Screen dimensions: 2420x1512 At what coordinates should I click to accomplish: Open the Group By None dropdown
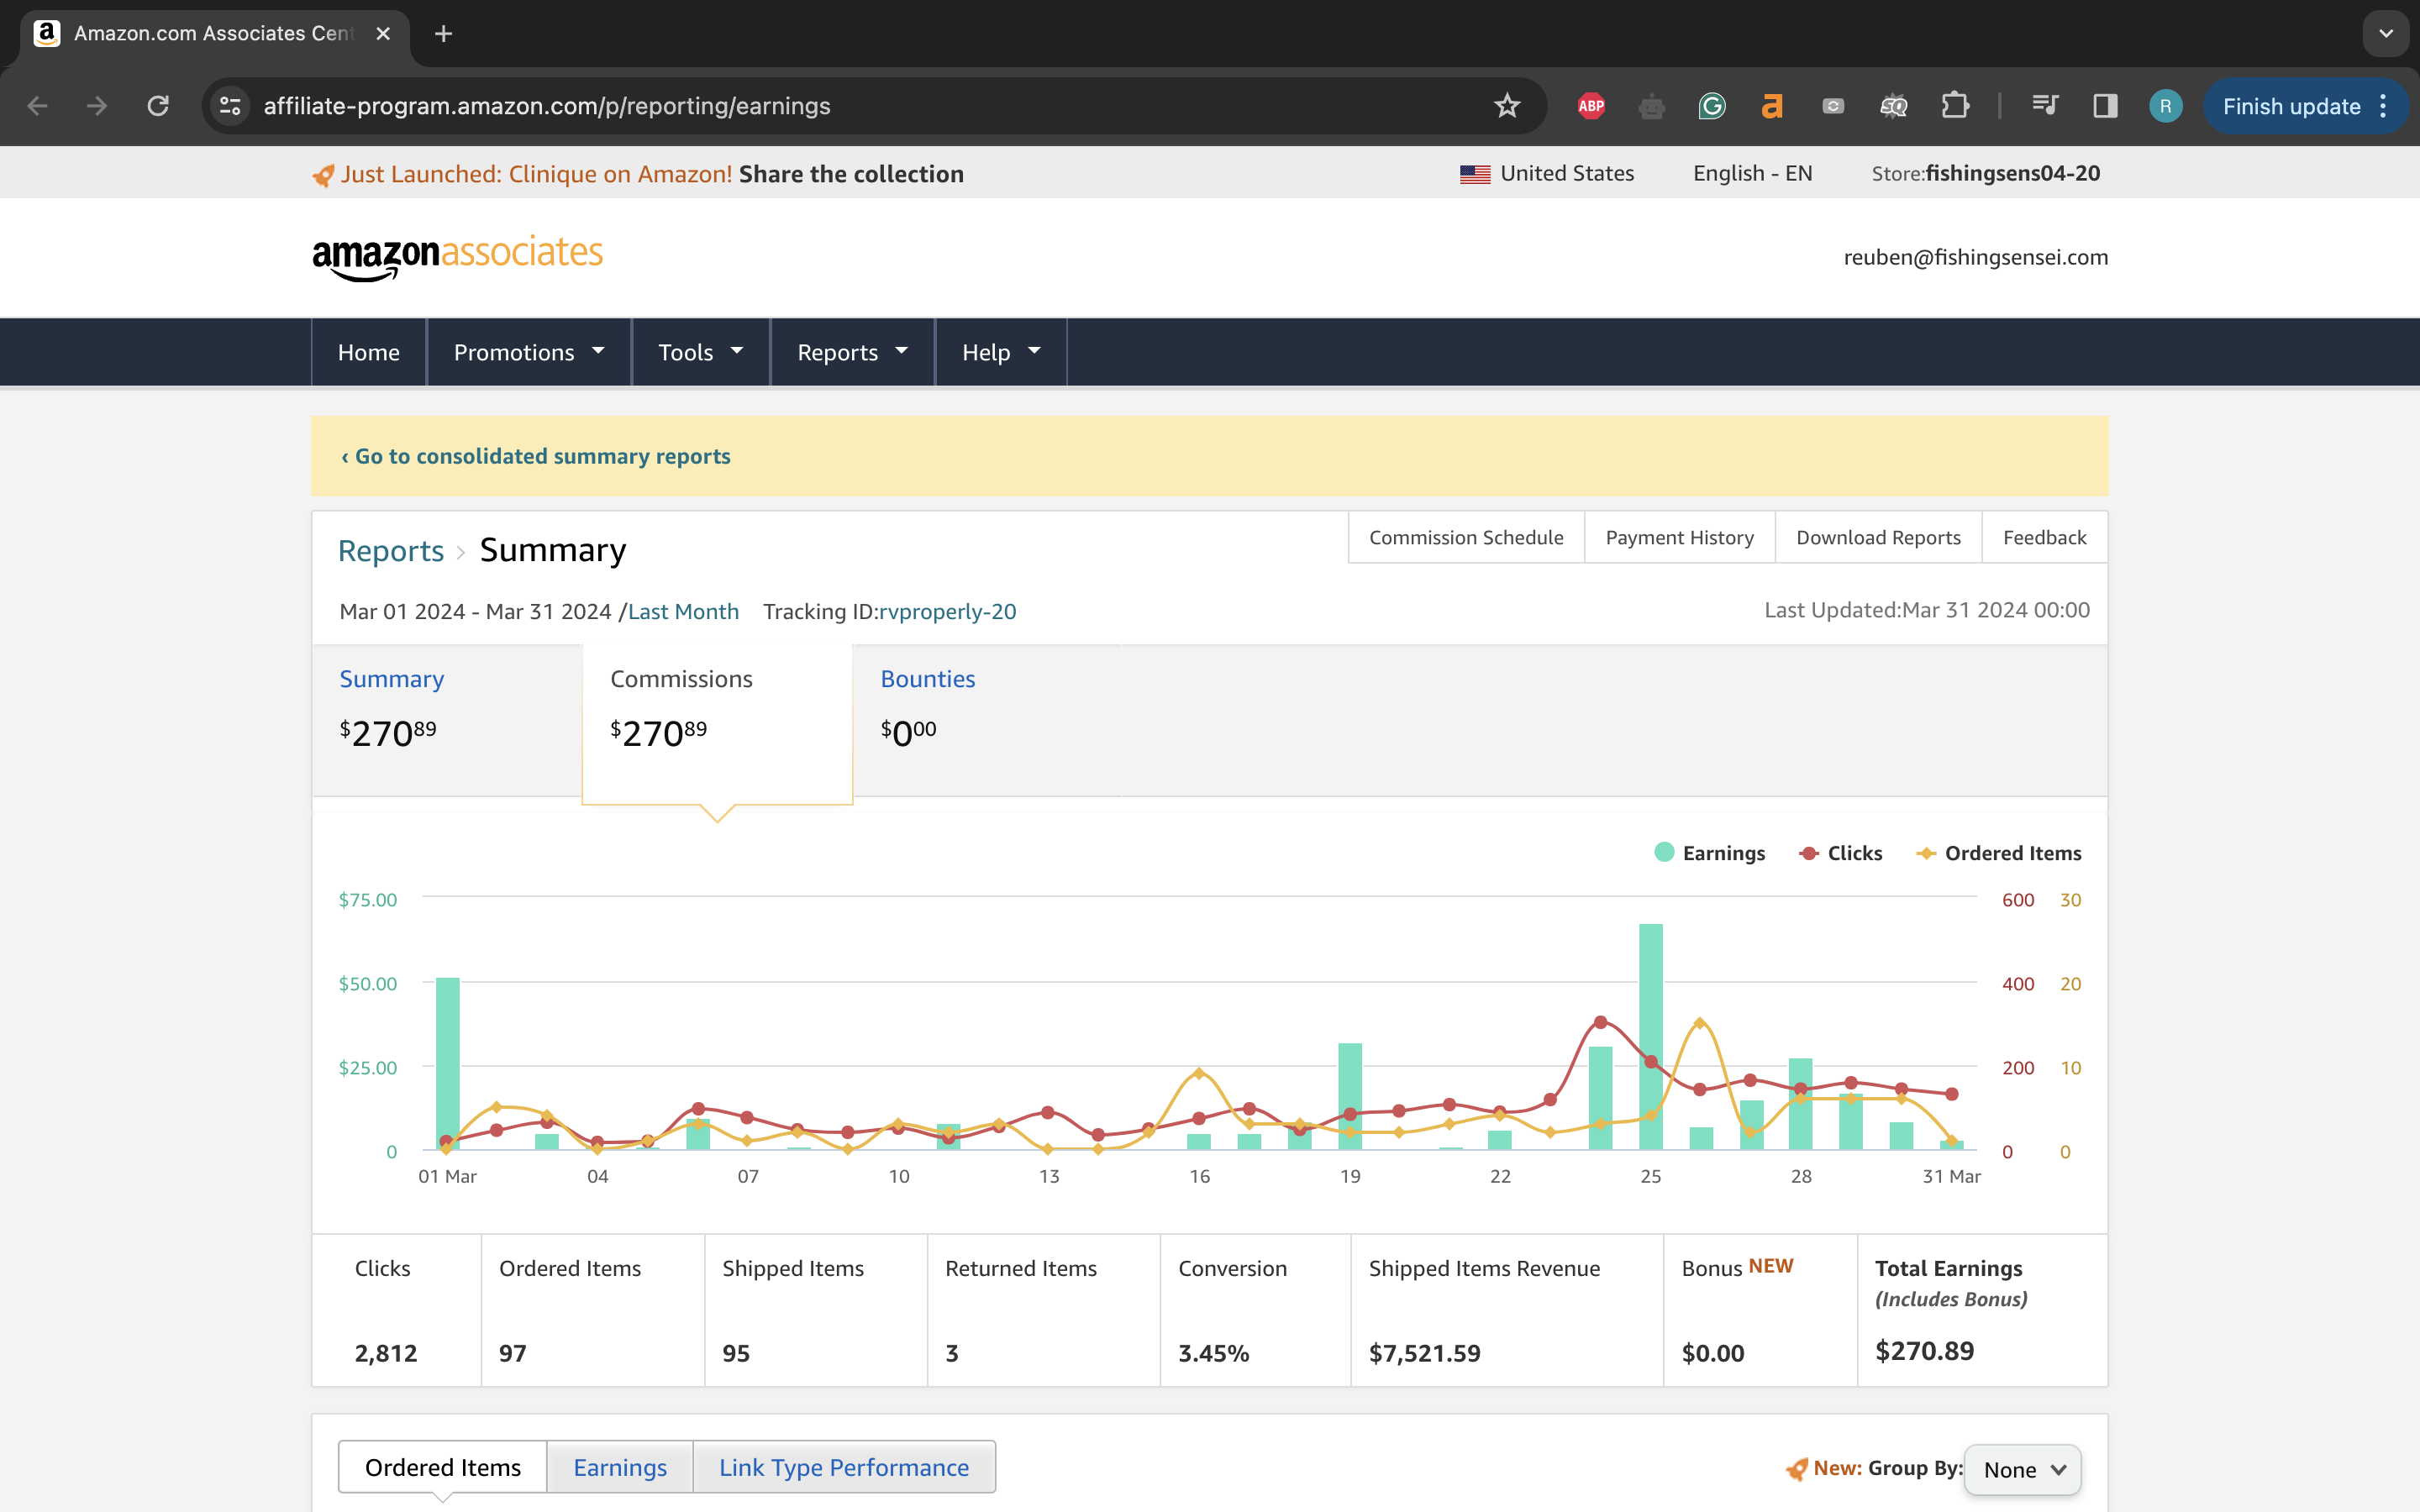tap(2023, 1469)
